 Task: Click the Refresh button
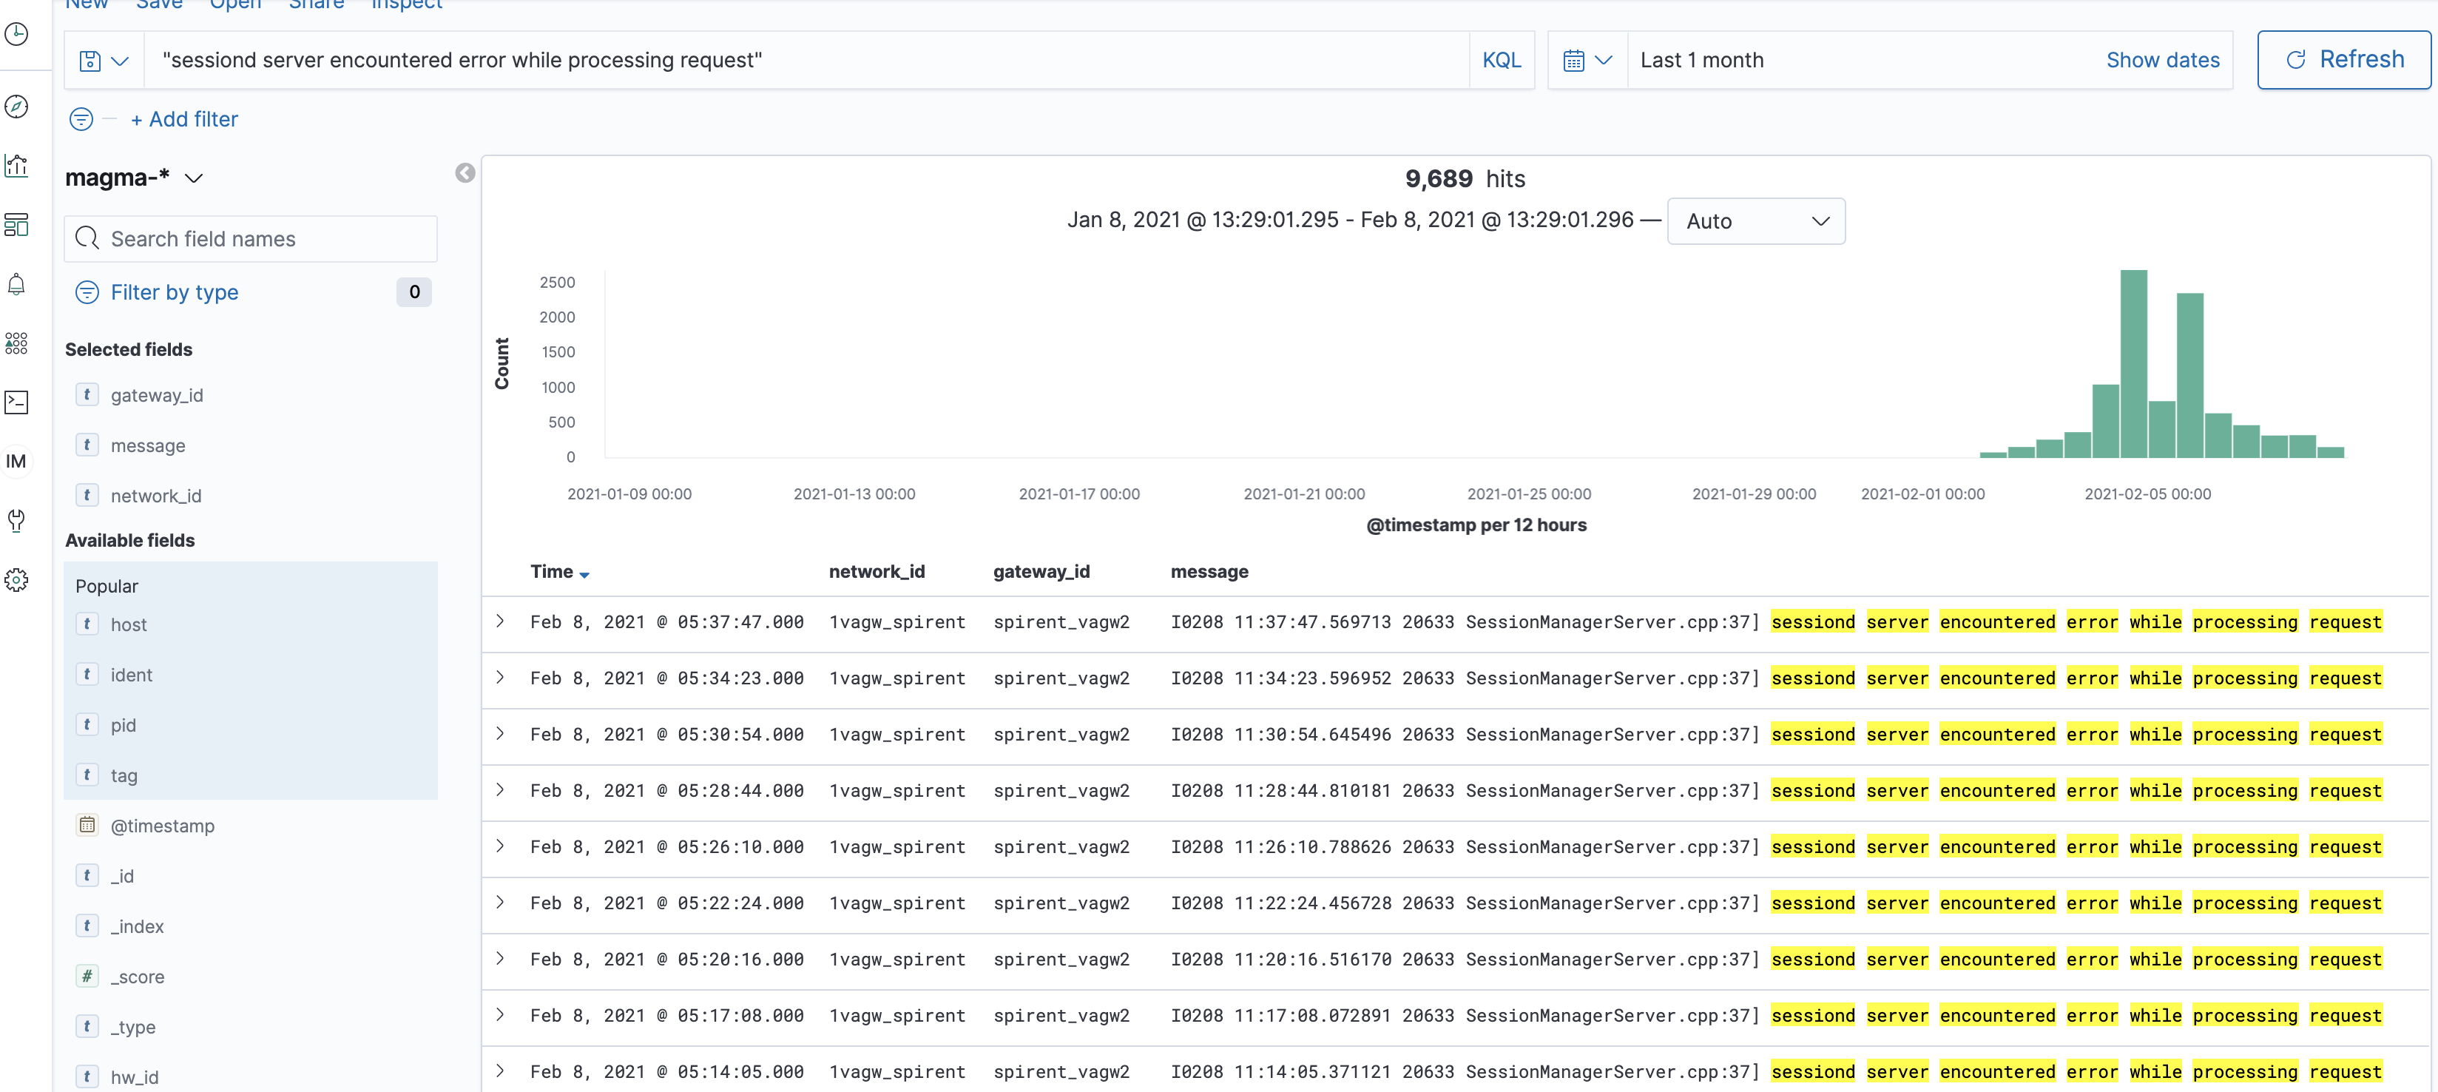(2343, 60)
